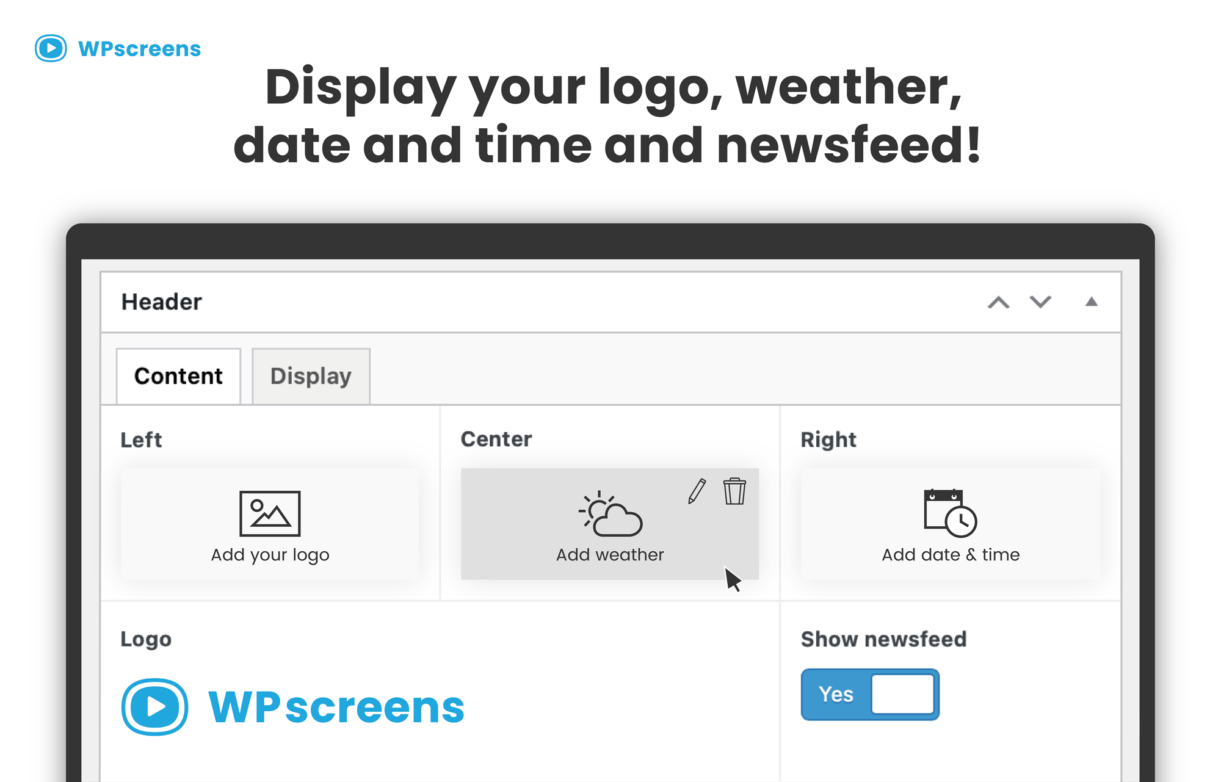Toggle the Yes switch under Show newsfeed
This screenshot has height=782, width=1221.
tap(869, 693)
